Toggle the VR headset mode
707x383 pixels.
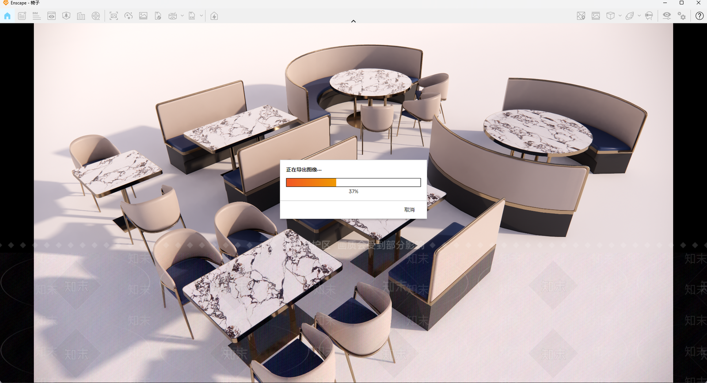coord(649,16)
